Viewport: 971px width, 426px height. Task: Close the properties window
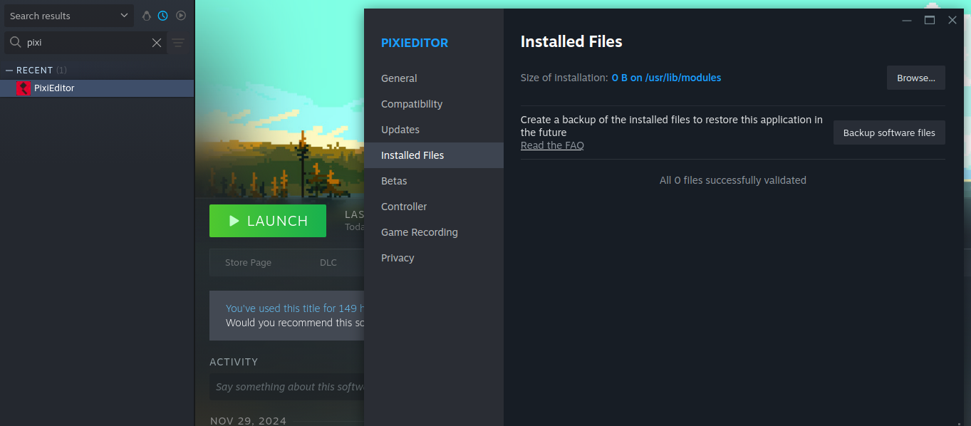[x=952, y=20]
